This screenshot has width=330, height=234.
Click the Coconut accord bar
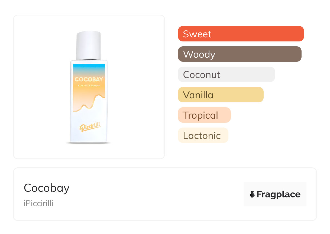pos(226,74)
